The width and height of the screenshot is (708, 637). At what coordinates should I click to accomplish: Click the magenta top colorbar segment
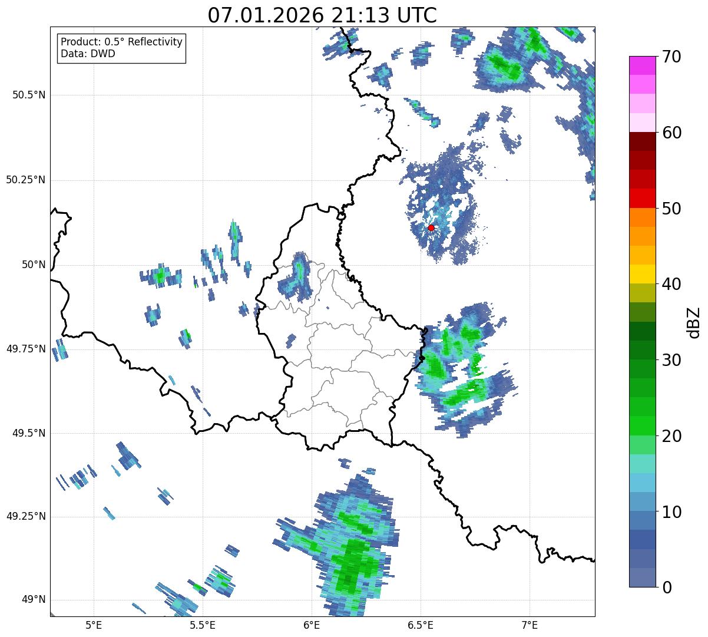click(643, 65)
